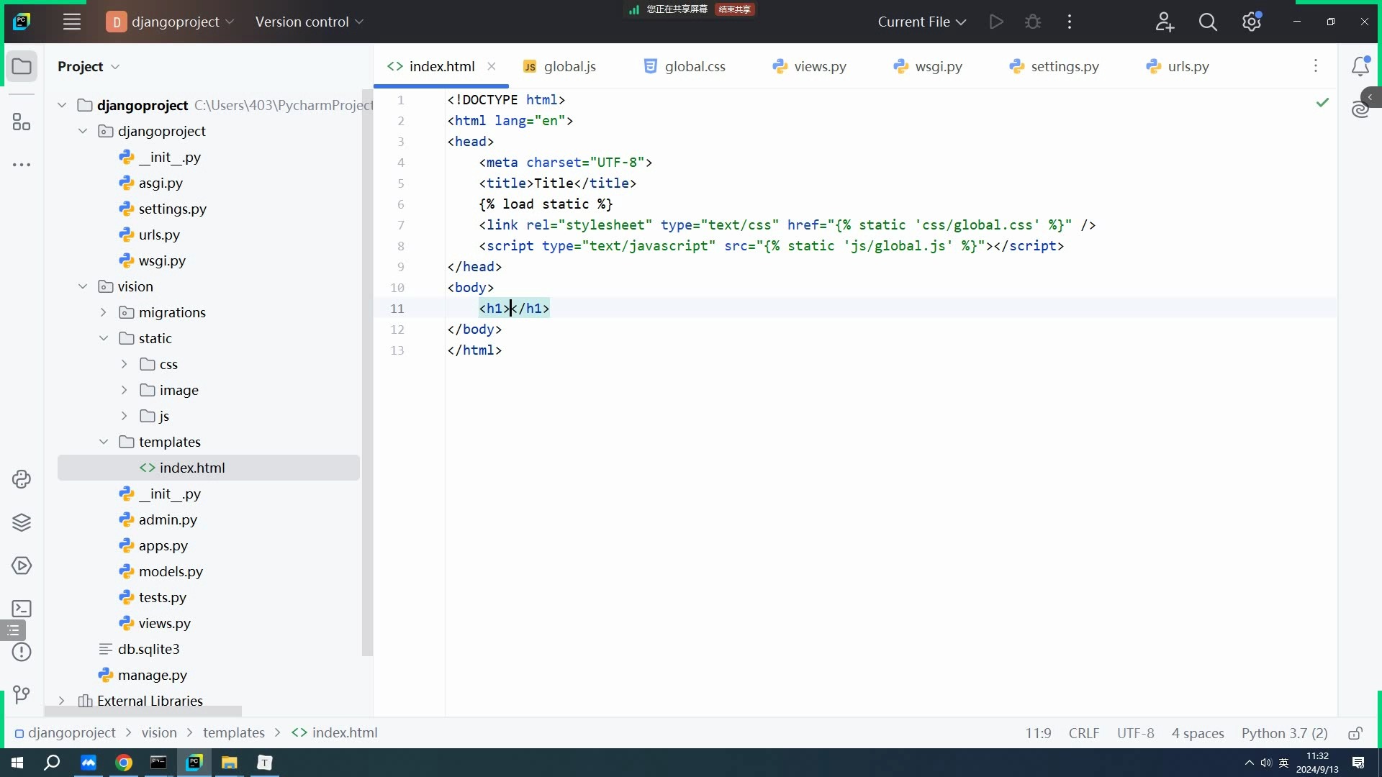Switch to the urls.py editor tab
The height and width of the screenshot is (777, 1382).
coord(1178,66)
